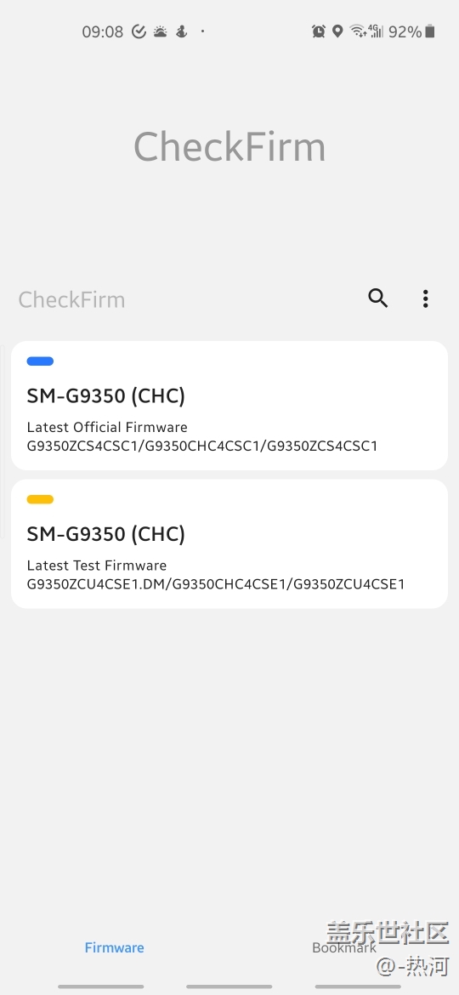Click the large CheckFirm header title
The width and height of the screenshot is (459, 995).
click(x=229, y=146)
